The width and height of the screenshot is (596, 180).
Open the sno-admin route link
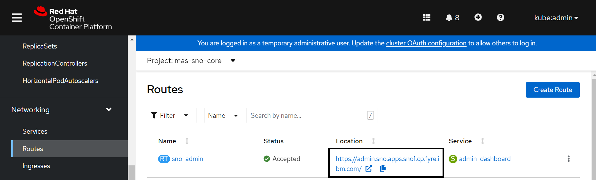coord(187,159)
